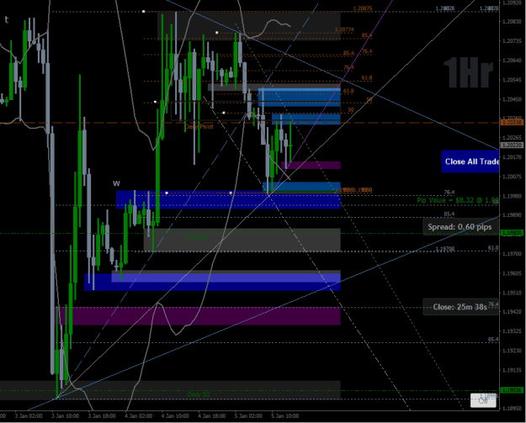
Task: Click the 1.19036 green price tag
Action: [512, 390]
